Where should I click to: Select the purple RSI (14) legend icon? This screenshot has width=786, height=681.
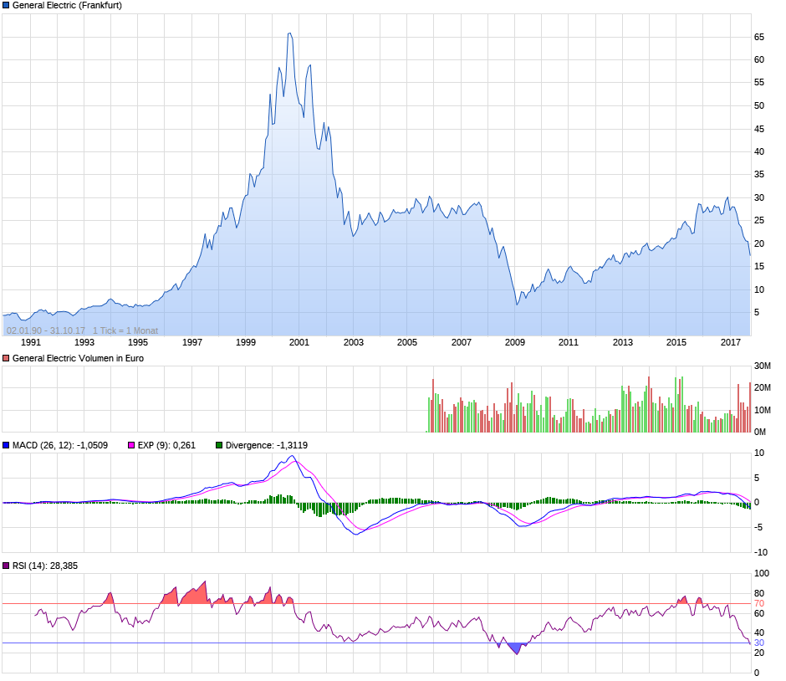[5, 566]
